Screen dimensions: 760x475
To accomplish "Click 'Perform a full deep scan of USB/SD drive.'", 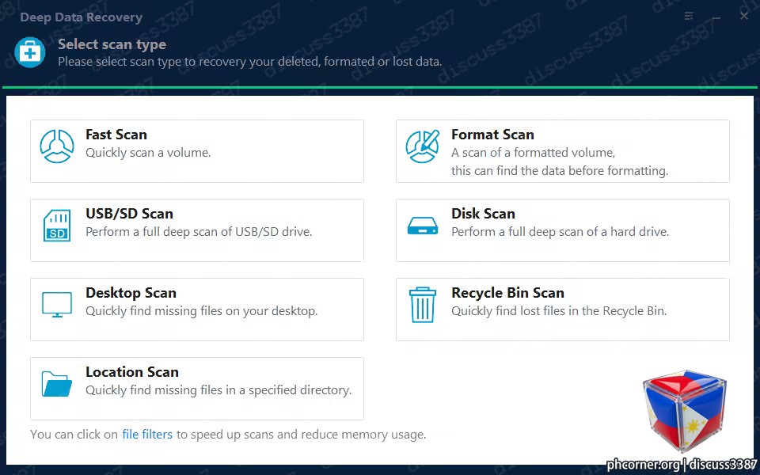I will coord(199,232).
